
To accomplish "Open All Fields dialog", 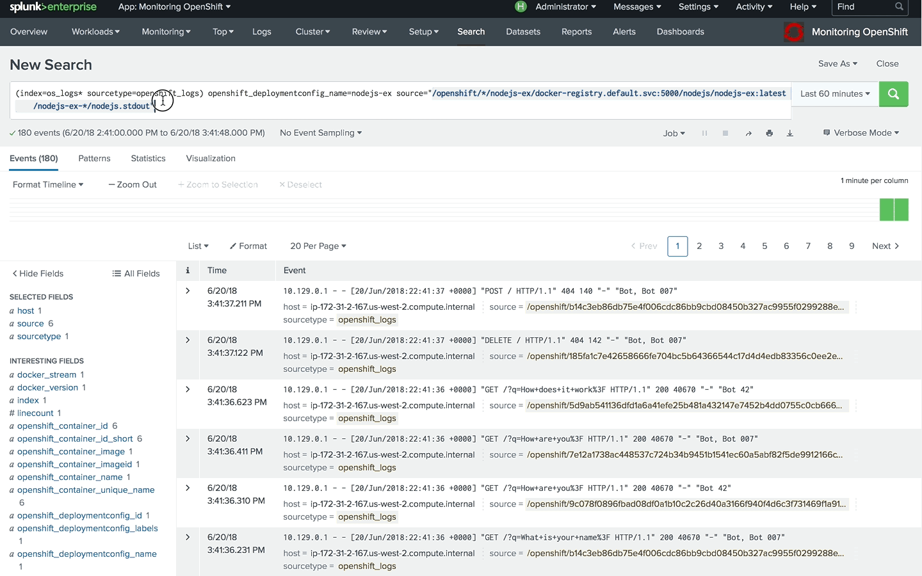I will coord(136,273).
